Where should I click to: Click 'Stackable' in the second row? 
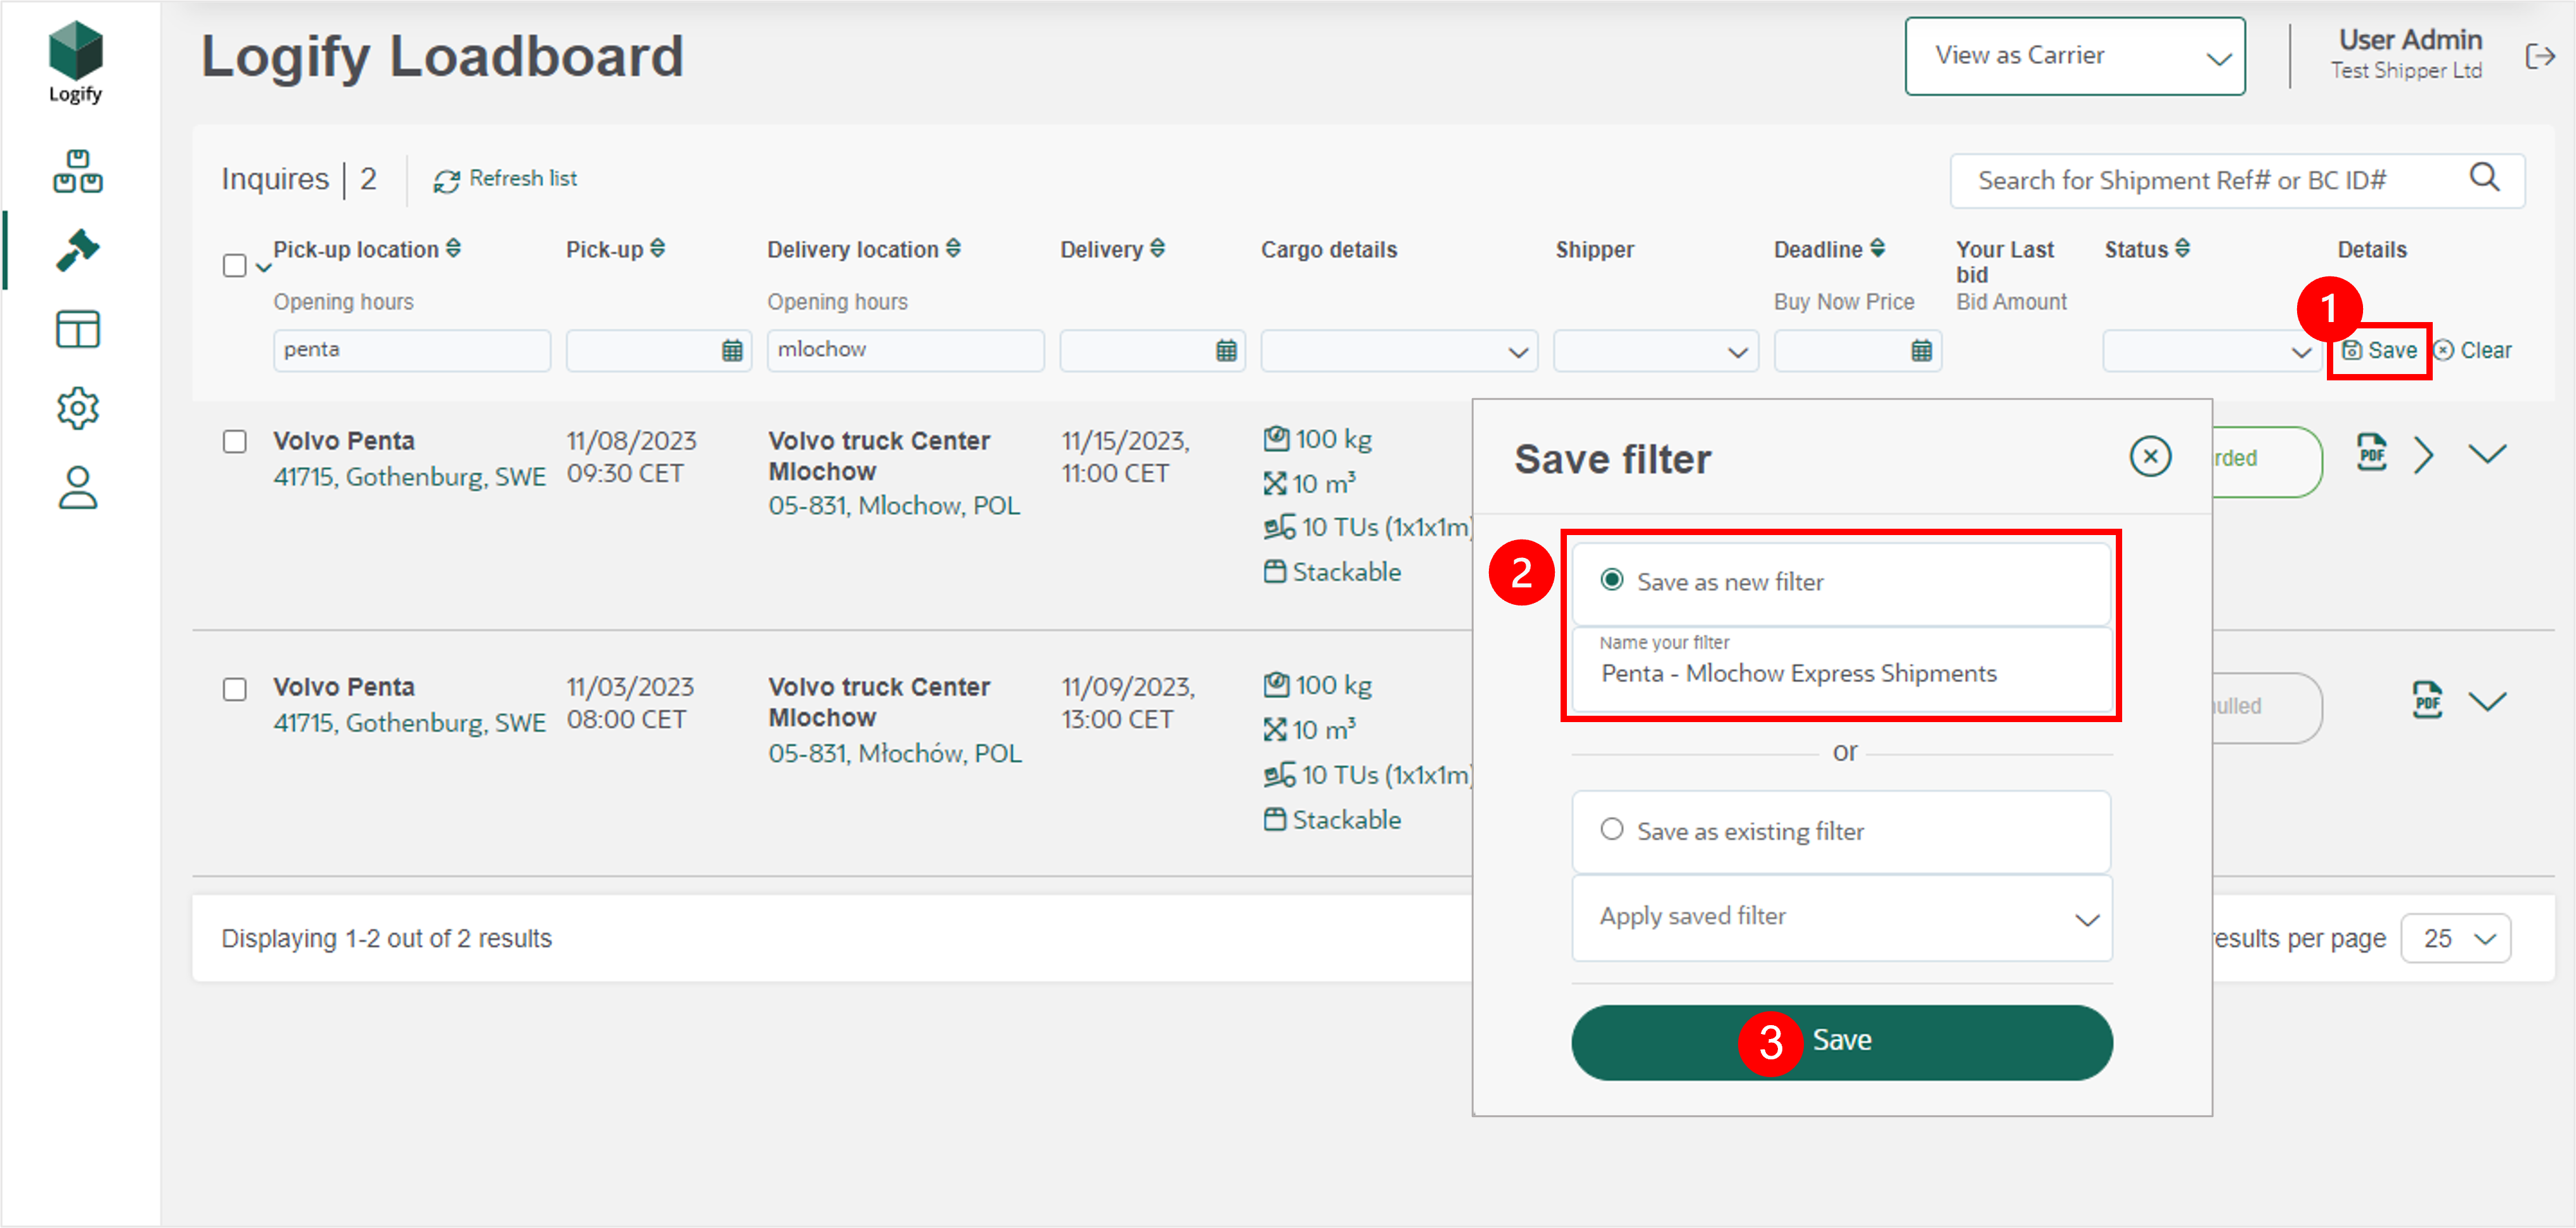click(1346, 820)
